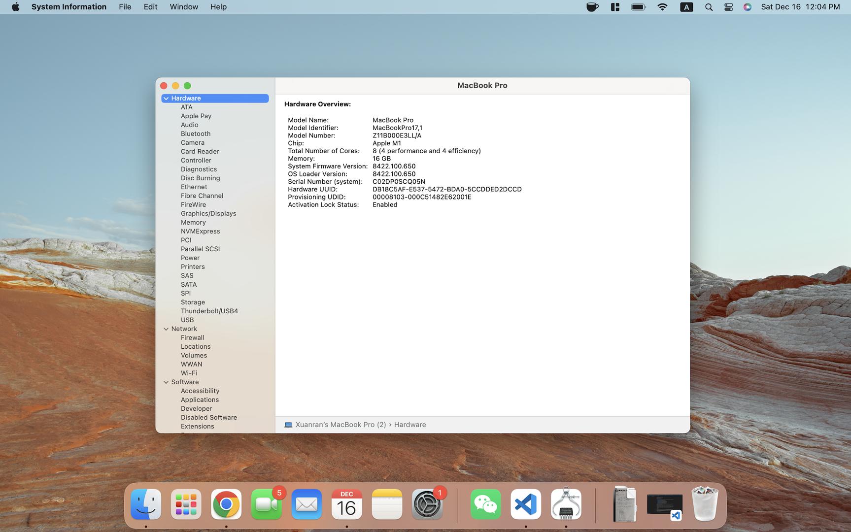Check battery status in menu bar
This screenshot has width=851, height=532.
tap(639, 7)
